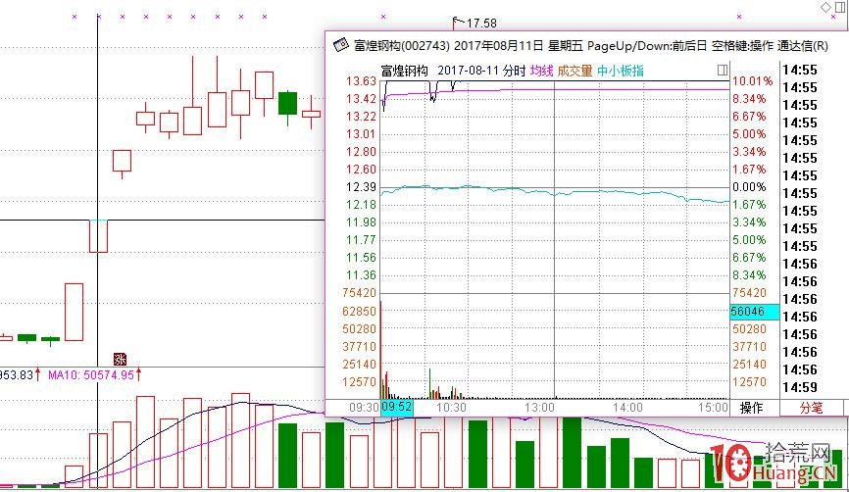Toggle the 成交量 volume legend
Viewport: 849px width, 492px height.
574,71
